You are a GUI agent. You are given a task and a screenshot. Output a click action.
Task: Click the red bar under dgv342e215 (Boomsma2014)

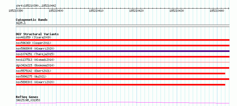122,68
